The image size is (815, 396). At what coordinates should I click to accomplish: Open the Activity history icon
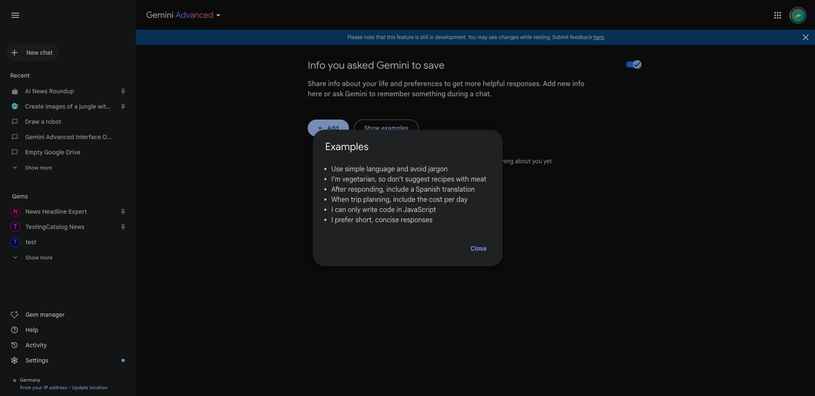coord(14,345)
